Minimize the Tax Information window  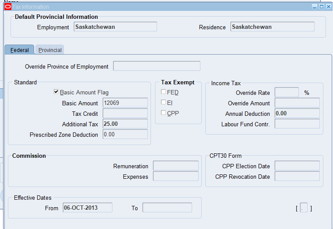click(x=315, y=7)
